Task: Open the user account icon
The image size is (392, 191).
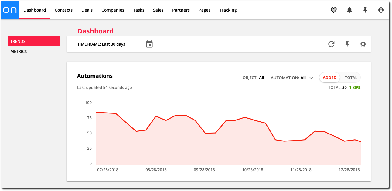Action: pyautogui.click(x=381, y=10)
